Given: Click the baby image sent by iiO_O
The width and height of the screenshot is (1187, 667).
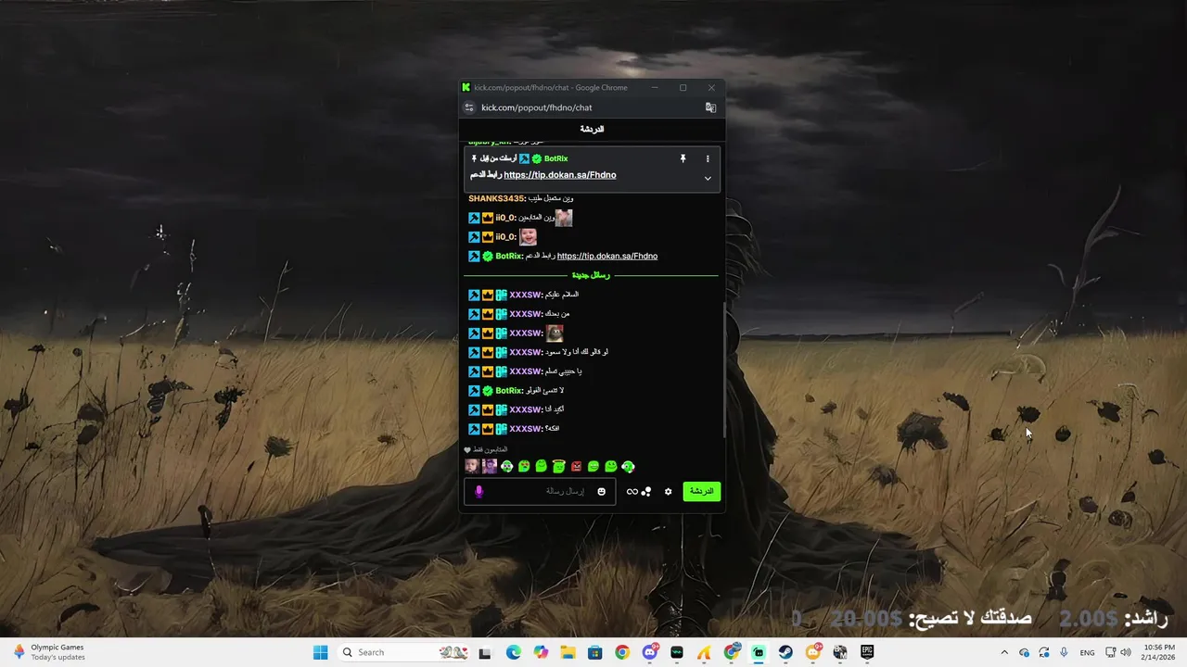Looking at the screenshot, I should (x=528, y=236).
